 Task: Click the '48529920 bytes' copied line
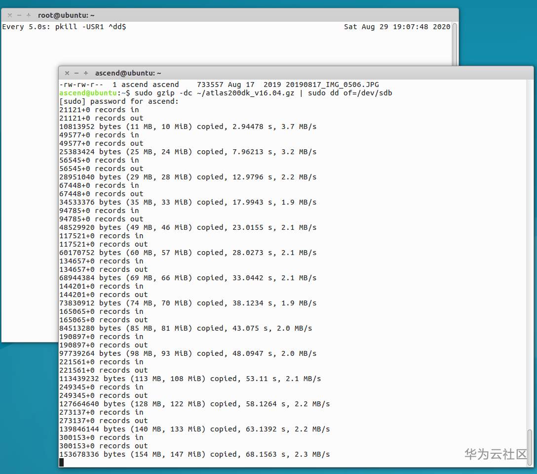coord(188,227)
